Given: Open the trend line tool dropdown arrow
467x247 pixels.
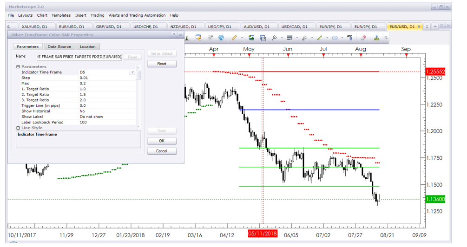Looking at the screenshot, I should [327, 38].
